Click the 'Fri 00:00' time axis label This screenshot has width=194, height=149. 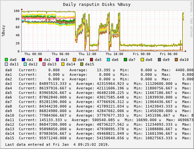[x=142, y=54]
